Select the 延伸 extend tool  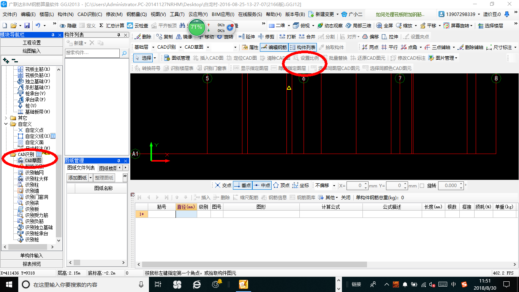pyautogui.click(x=247, y=37)
